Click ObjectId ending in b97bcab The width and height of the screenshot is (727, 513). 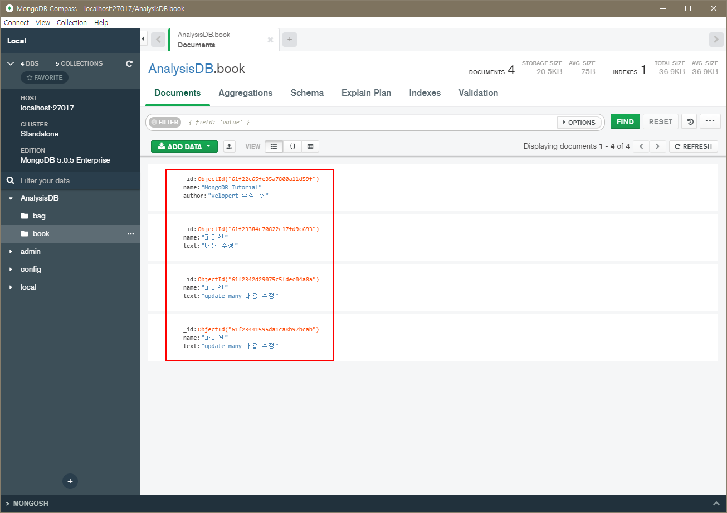(258, 330)
